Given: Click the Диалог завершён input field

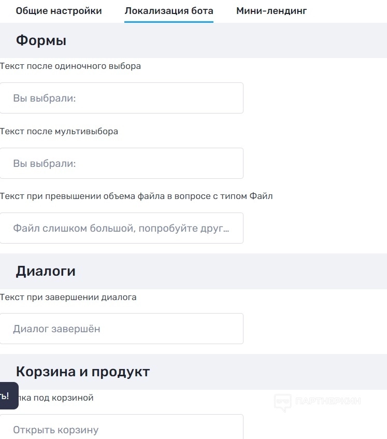Looking at the screenshot, I should coord(121,329).
